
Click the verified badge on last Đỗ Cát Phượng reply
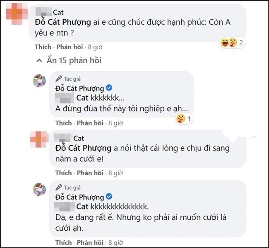(x=109, y=196)
